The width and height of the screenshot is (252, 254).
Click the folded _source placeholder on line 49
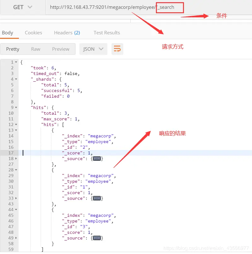[97, 238]
